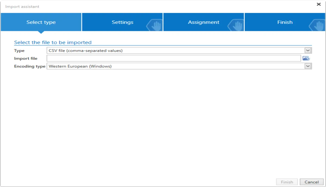Select the Western European (Windows) encoding box
The height and width of the screenshot is (187, 326).
[x=179, y=66]
